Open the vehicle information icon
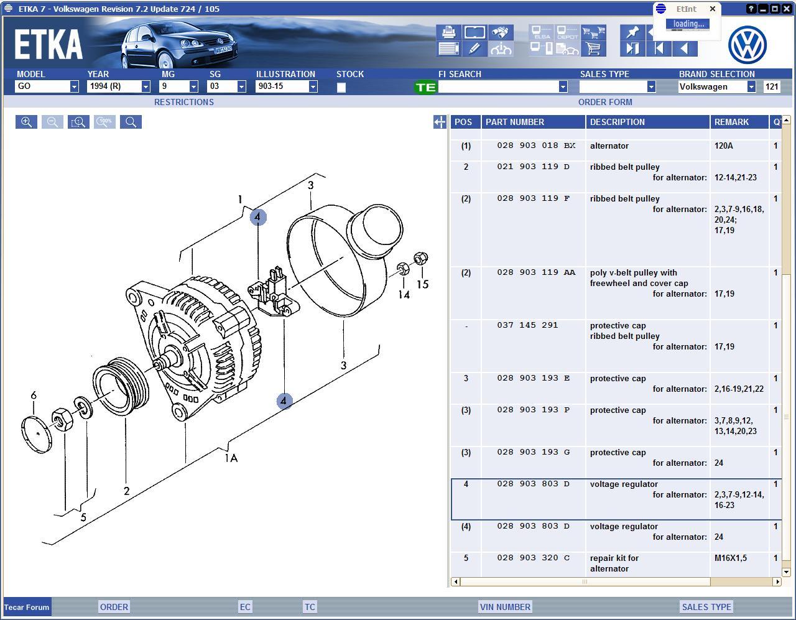The width and height of the screenshot is (796, 620). [x=501, y=49]
